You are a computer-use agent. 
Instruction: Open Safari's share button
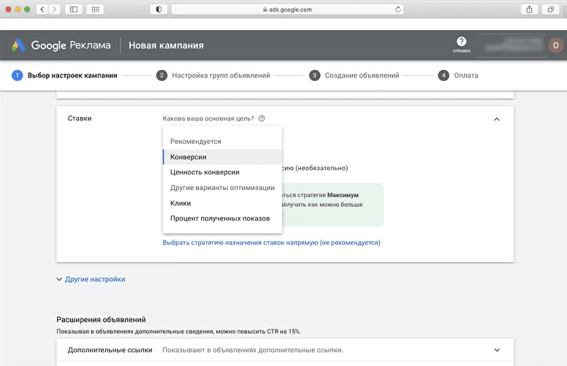point(529,9)
